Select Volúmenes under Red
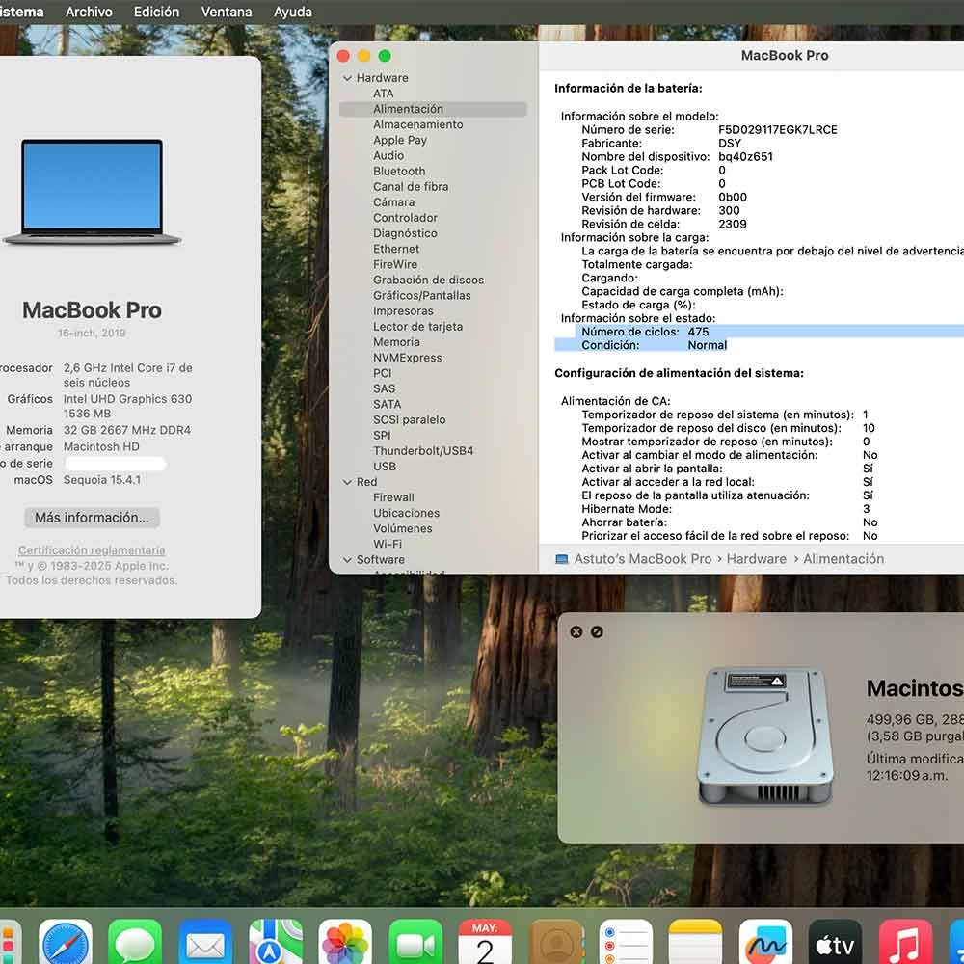Image resolution: width=964 pixels, height=964 pixels. [403, 528]
